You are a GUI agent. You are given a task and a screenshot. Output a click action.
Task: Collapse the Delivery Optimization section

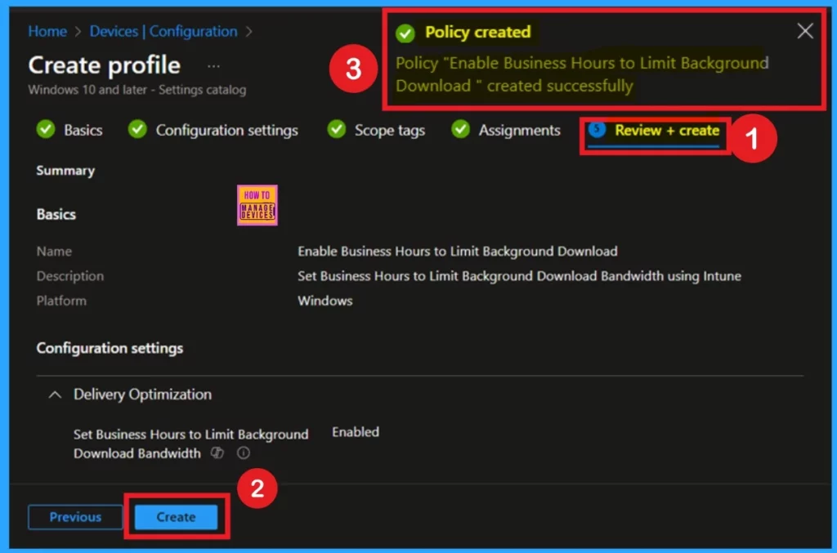pos(55,395)
